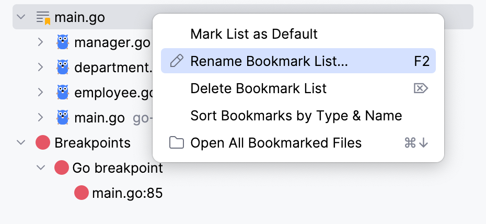This screenshot has height=224, width=486.
Task: Click the red Breakpoints group icon
Action: click(x=43, y=143)
